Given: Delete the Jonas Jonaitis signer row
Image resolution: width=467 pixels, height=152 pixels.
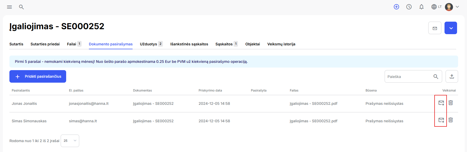Looking at the screenshot, I should (451, 103).
